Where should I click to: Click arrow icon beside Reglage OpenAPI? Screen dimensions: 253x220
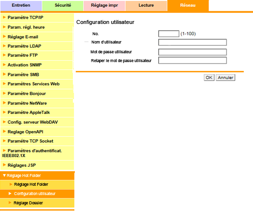tap(4, 131)
